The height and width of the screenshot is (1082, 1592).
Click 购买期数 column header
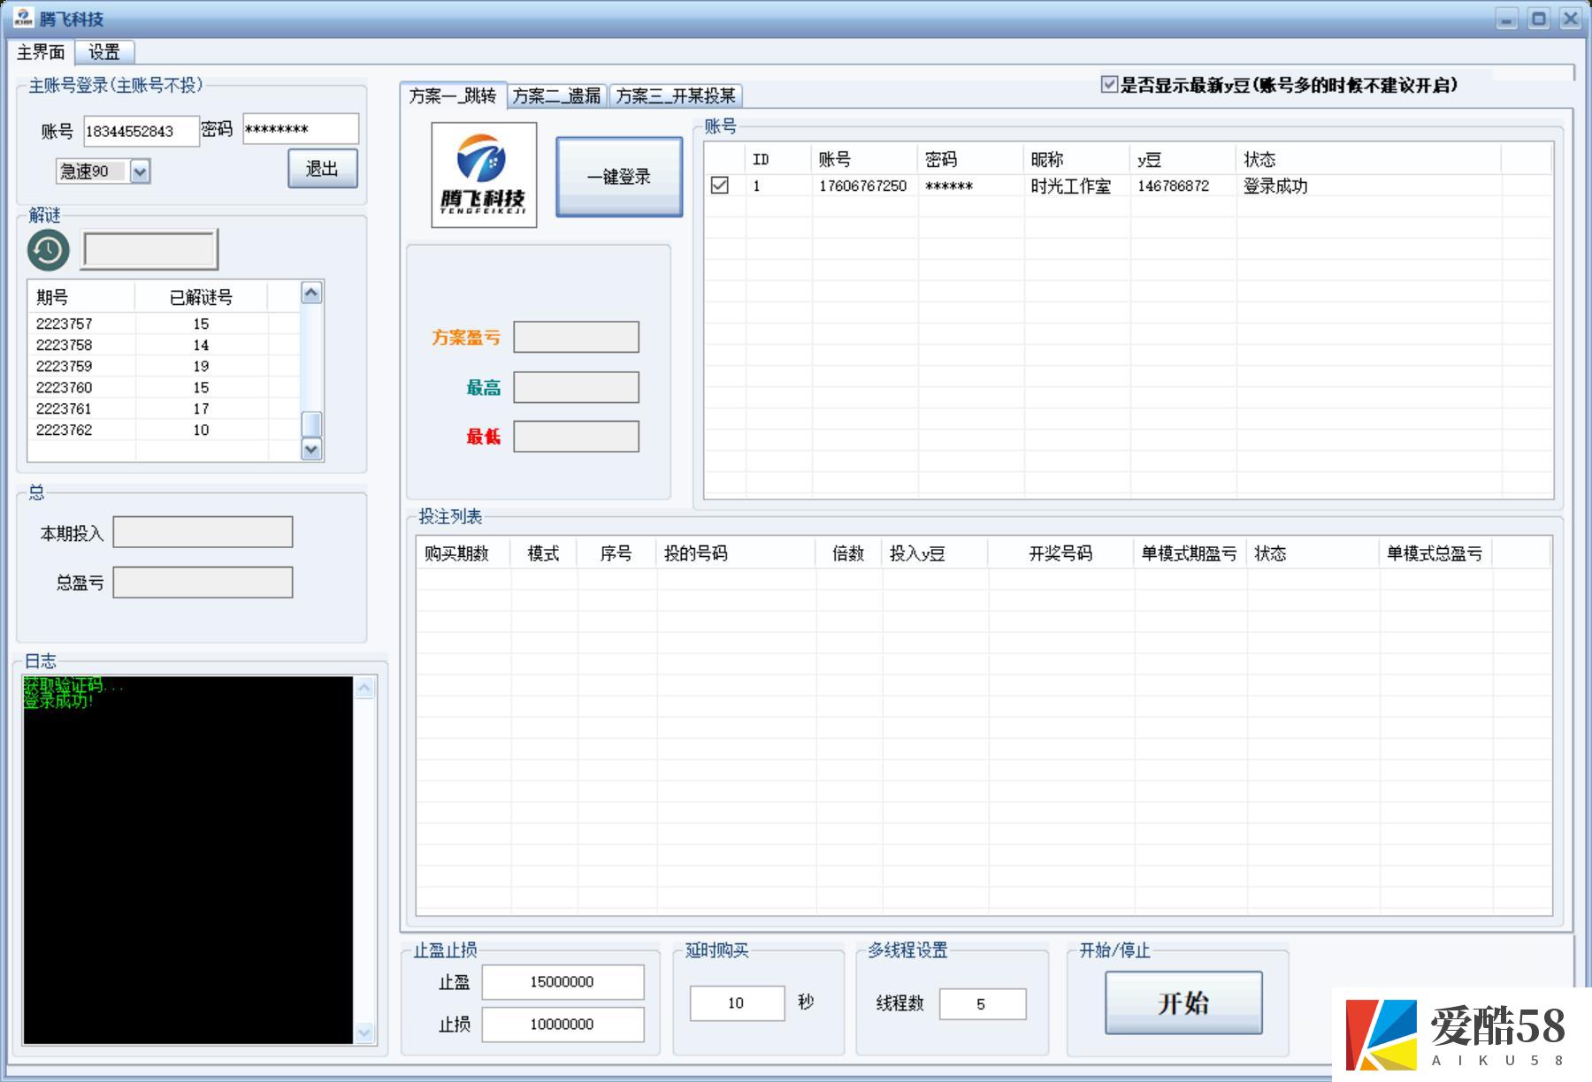(463, 553)
